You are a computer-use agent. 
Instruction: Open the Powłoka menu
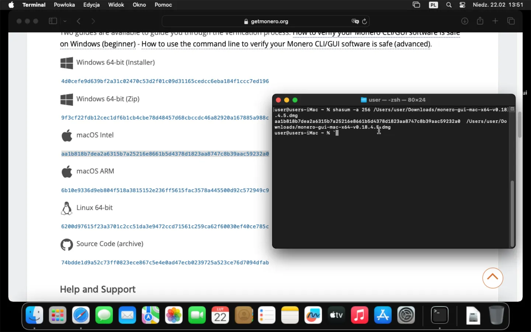[64, 5]
